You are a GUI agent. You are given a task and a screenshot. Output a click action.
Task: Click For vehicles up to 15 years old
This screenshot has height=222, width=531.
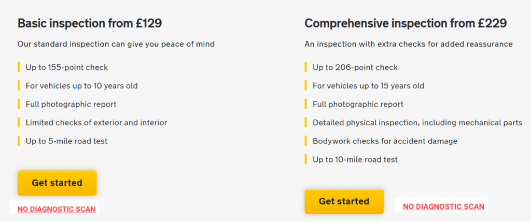click(x=368, y=86)
